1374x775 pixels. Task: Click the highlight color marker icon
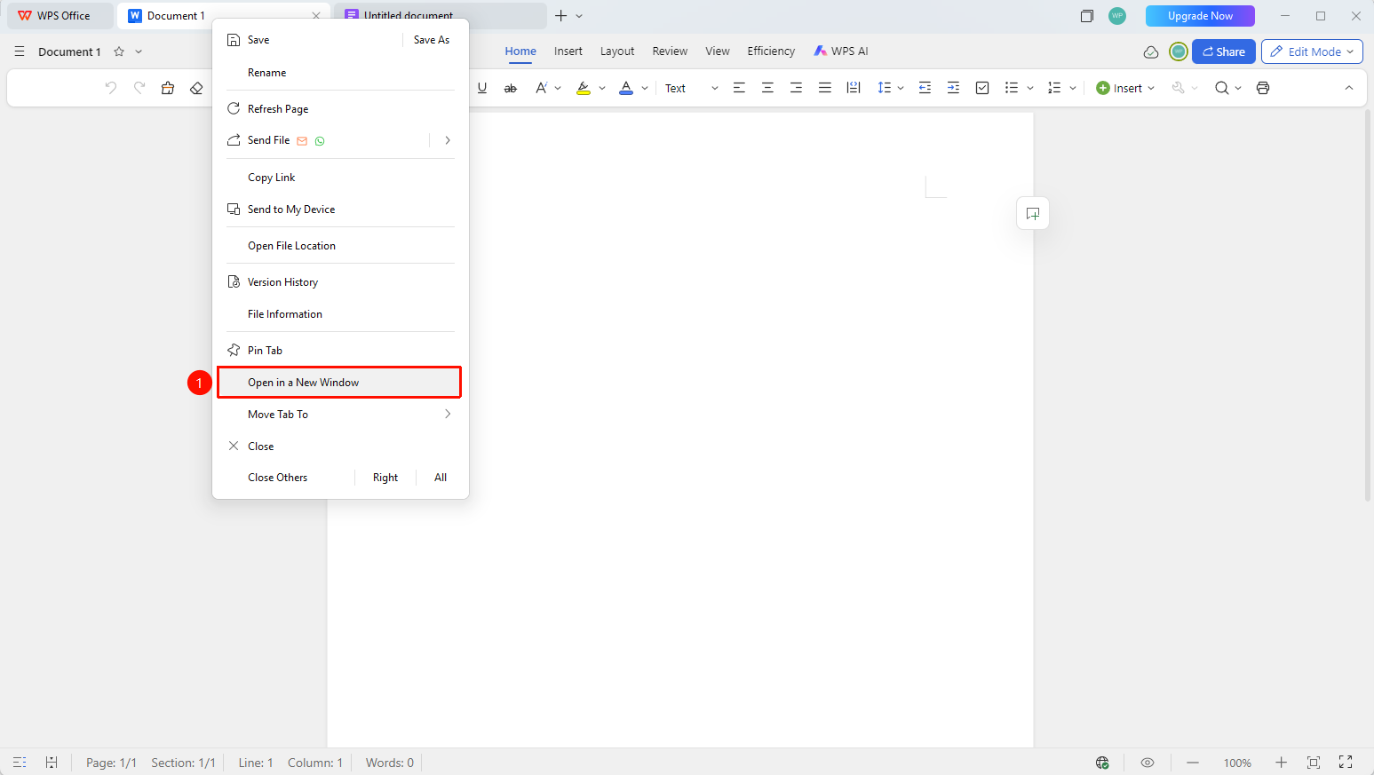(x=584, y=88)
